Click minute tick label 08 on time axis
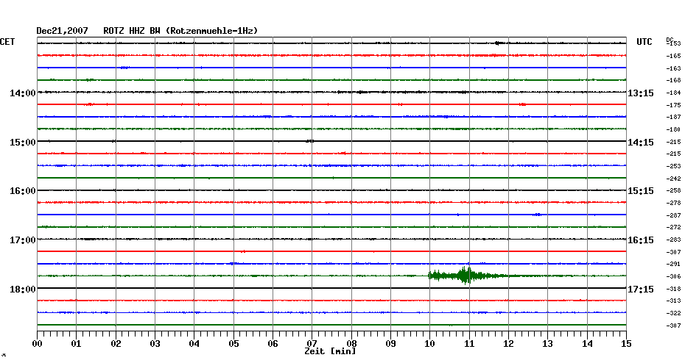Viewport: 685px width, 363px height. [351, 344]
